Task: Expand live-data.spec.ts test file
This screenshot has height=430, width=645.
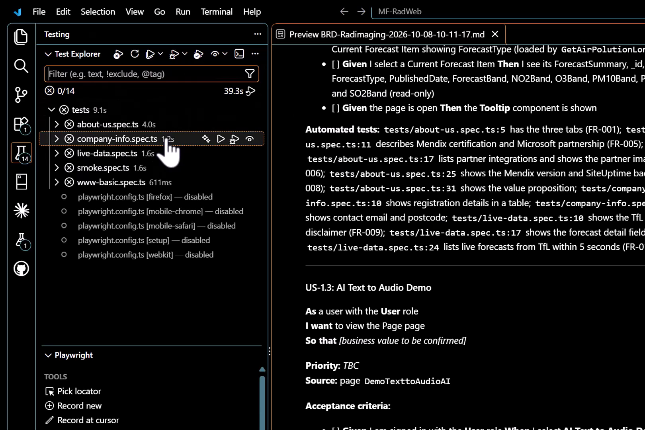Action: [57, 153]
